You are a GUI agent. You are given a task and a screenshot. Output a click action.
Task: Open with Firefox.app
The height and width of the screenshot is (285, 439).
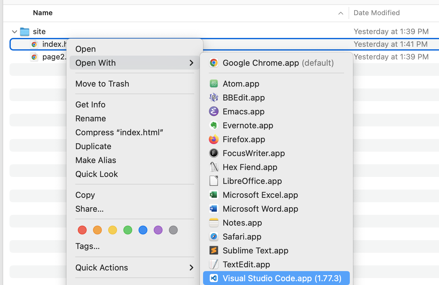tap(276, 139)
